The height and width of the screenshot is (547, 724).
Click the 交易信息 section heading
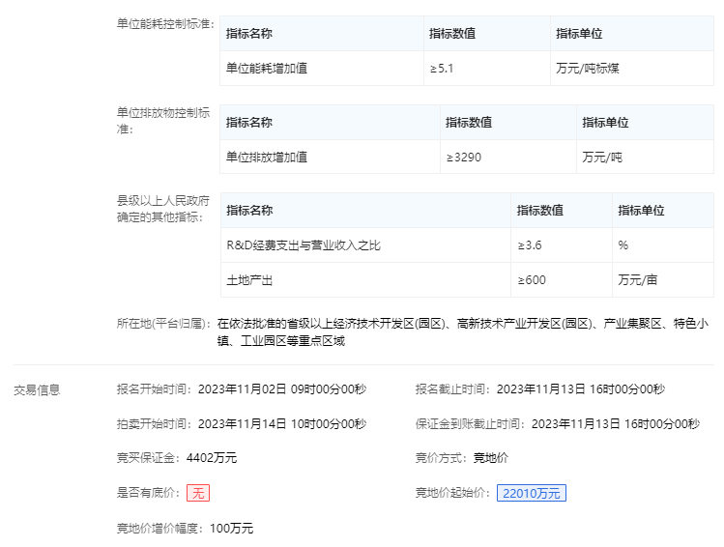click(37, 389)
